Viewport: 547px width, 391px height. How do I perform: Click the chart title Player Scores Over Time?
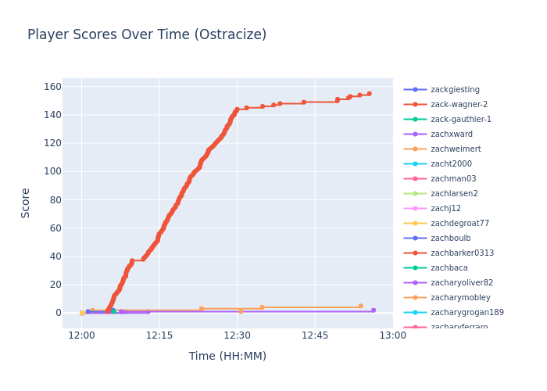click(147, 35)
